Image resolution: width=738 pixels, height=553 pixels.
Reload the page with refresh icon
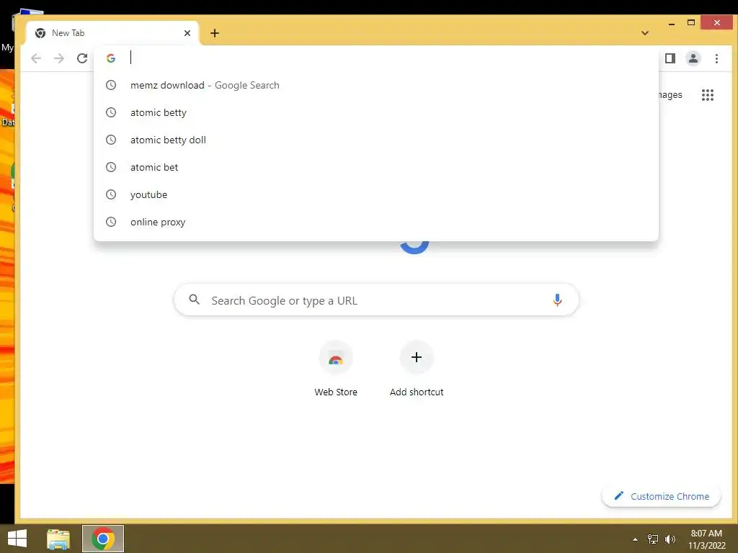82,58
